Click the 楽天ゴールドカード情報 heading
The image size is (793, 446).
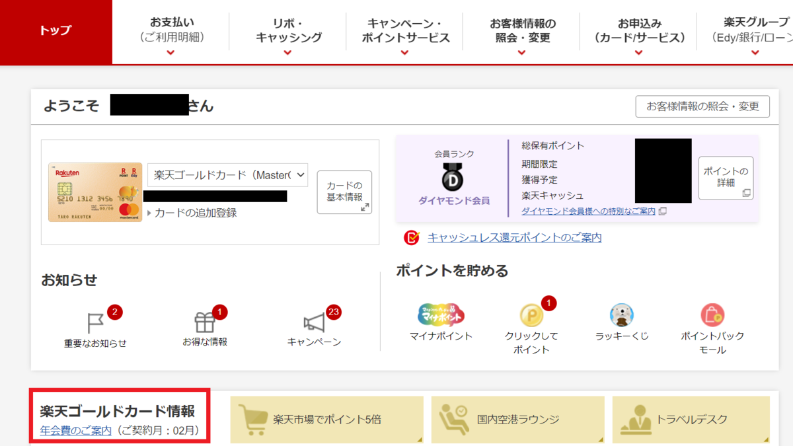118,411
